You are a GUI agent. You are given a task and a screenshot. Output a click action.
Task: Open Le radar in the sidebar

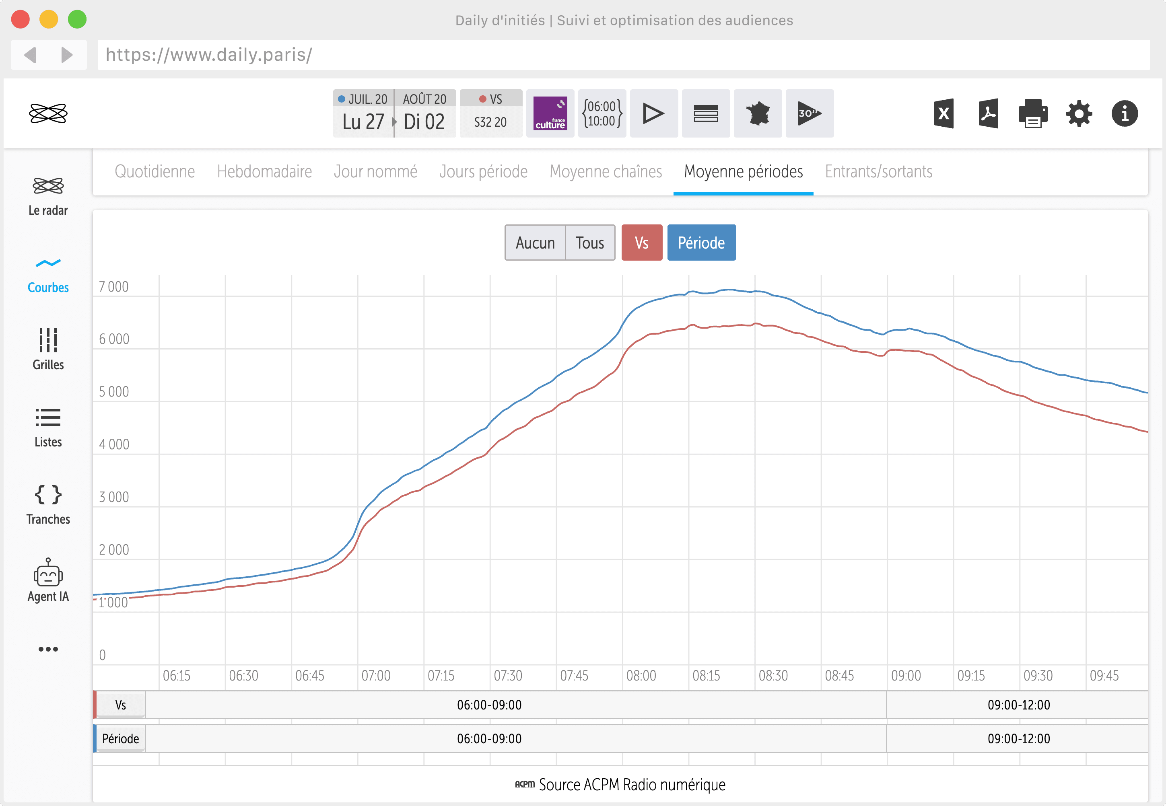(x=48, y=196)
